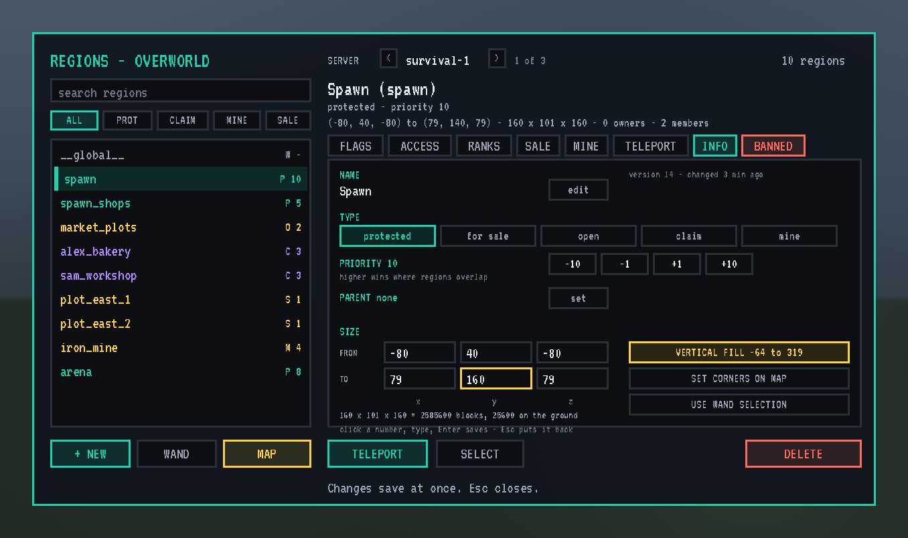Viewport: 908px width, 538px height.
Task: Select the spawn_shops region
Action: (181, 203)
